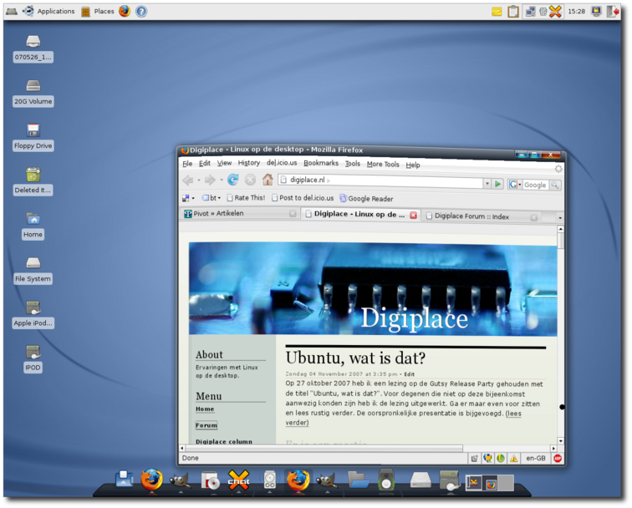Click the logout door icon in panel
The image size is (632, 508).
point(613,12)
